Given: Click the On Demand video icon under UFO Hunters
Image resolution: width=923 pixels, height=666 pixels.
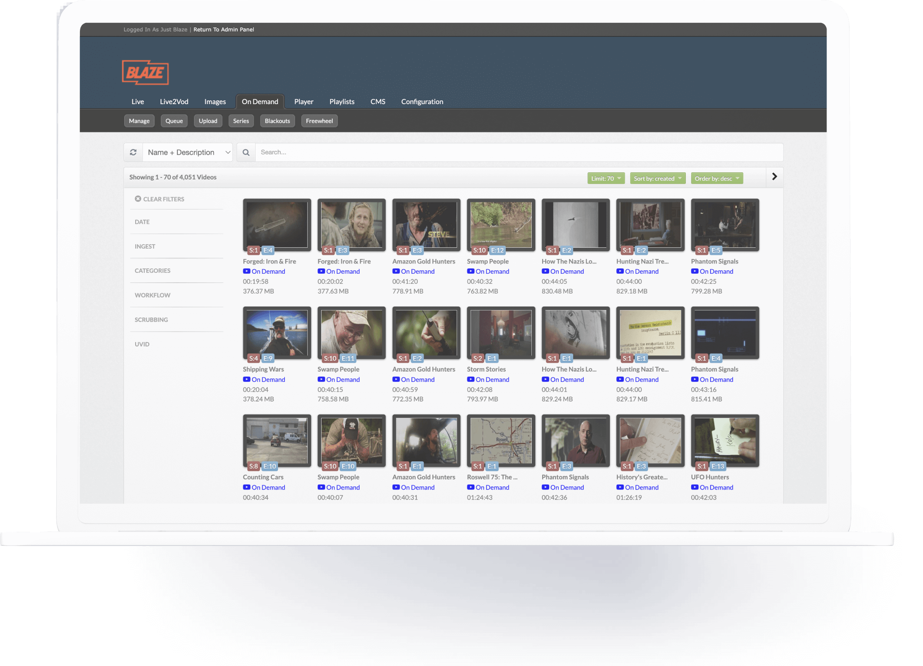Looking at the screenshot, I should click(x=695, y=487).
